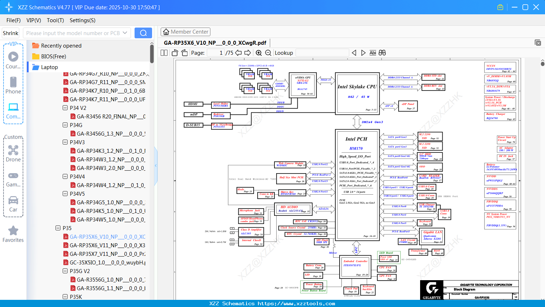Click the file tree vertical scrollbar thumb
545x307 pixels.
[152, 54]
